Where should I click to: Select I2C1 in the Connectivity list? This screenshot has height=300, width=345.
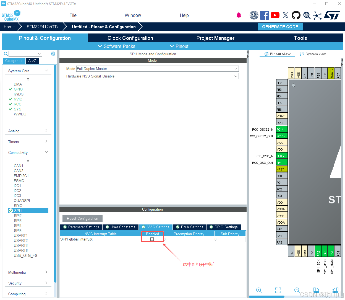click(x=17, y=186)
